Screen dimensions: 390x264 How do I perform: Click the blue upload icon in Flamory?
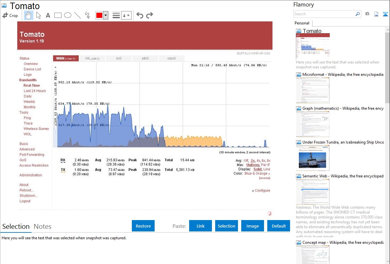[385, 14]
